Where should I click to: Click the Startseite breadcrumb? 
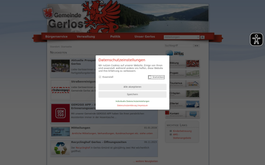pyautogui.click(x=66, y=47)
